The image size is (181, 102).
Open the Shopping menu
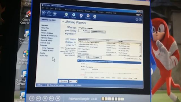click(109, 12)
